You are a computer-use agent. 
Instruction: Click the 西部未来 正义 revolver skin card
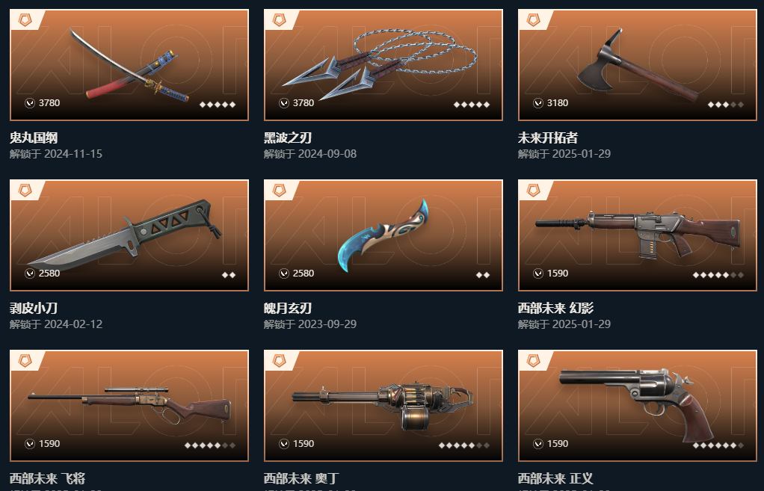(x=638, y=406)
